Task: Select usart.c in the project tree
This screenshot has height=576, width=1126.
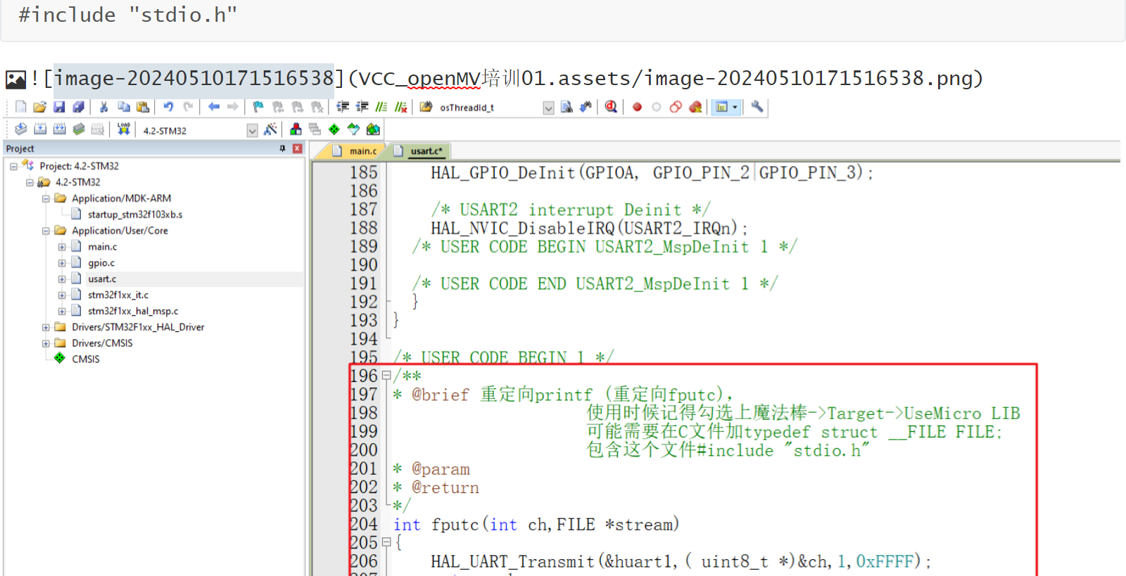Action: click(x=102, y=279)
